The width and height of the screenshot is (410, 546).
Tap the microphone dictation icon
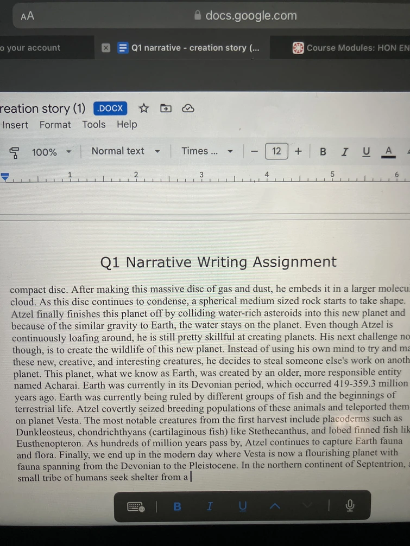coord(350,505)
